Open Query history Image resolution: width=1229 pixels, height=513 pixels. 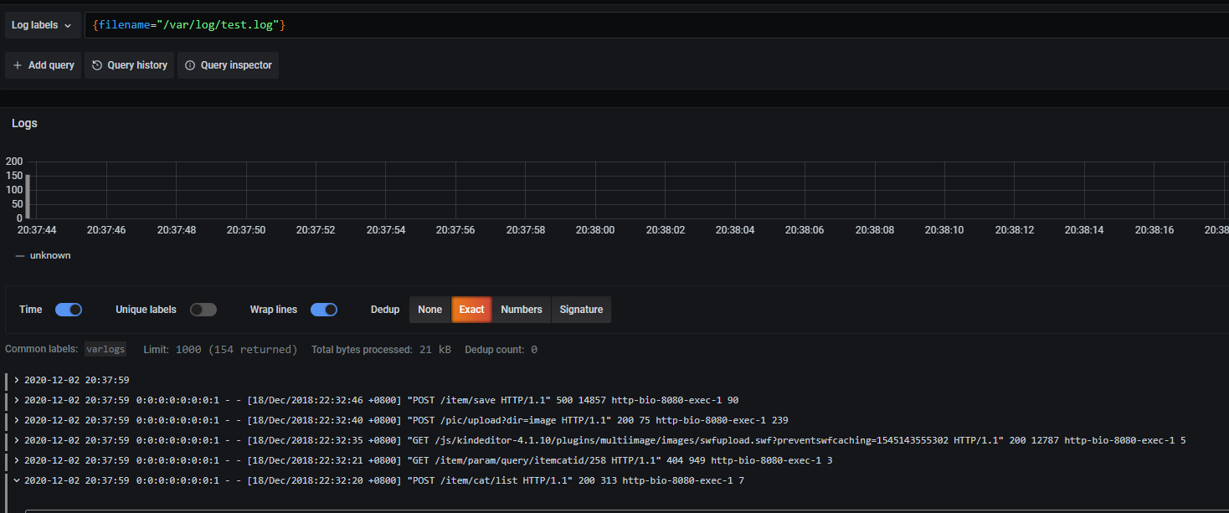coord(130,65)
